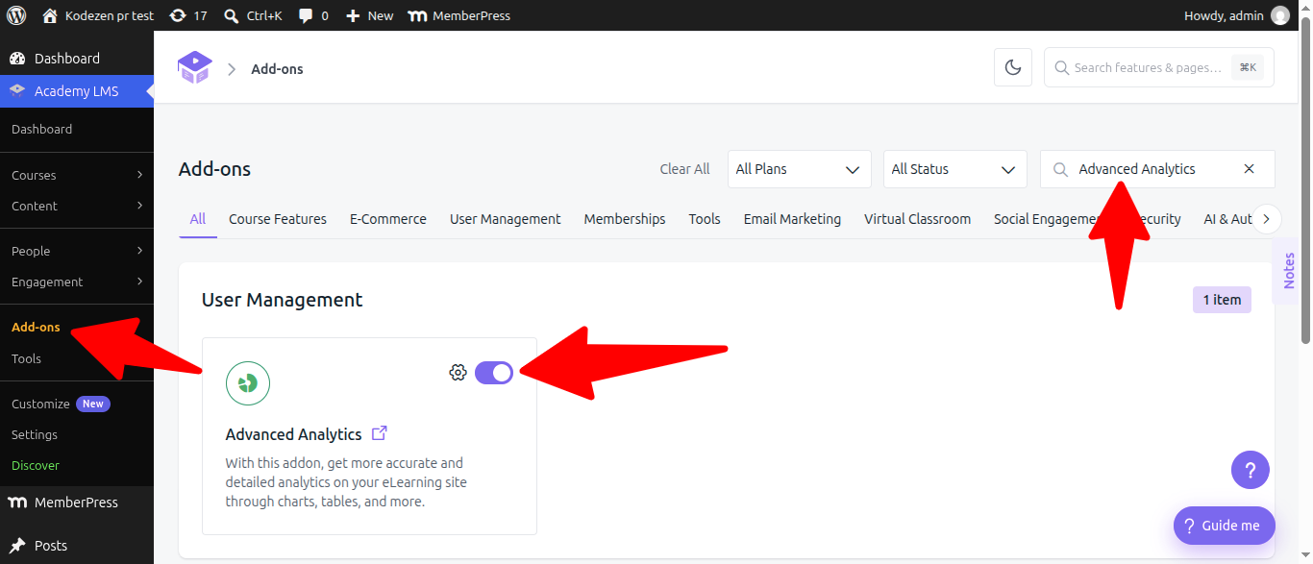
Task: Open Add-ons in the sidebar
Action: pyautogui.click(x=36, y=327)
